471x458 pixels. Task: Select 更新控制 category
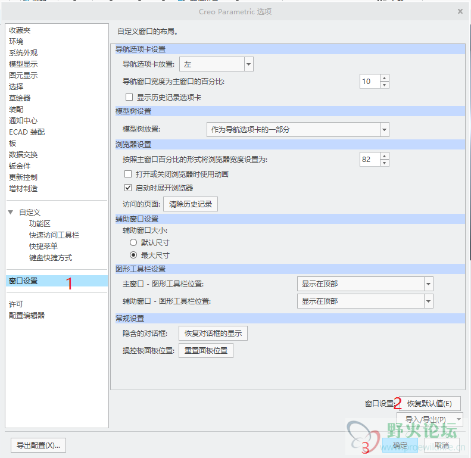coord(23,177)
